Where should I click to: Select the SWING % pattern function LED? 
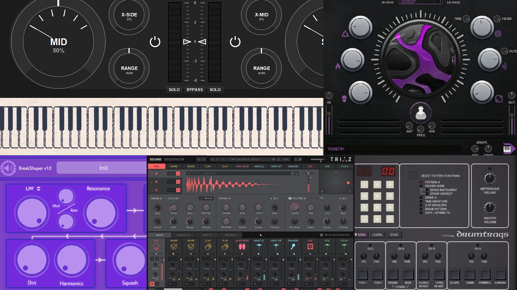[421, 197]
